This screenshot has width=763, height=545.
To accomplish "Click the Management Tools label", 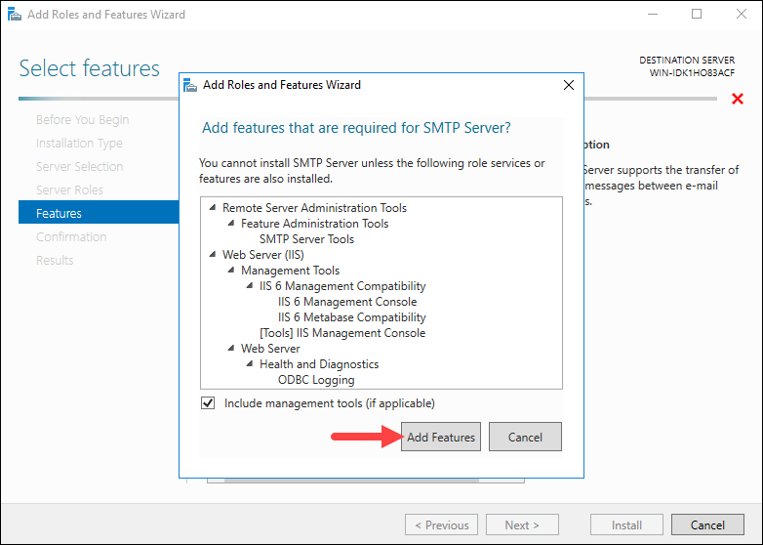I will [x=290, y=271].
